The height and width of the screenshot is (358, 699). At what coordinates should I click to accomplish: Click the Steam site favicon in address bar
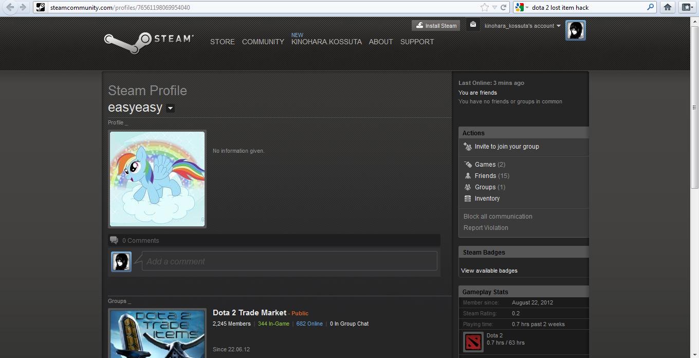(41, 7)
